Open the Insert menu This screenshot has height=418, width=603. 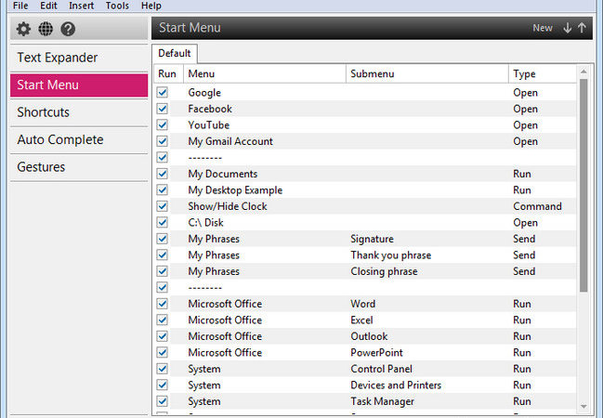(81, 6)
